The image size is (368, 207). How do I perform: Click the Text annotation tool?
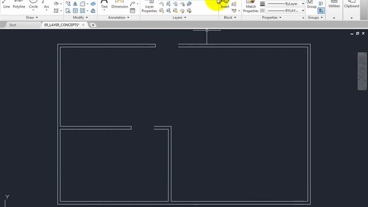point(104,5)
